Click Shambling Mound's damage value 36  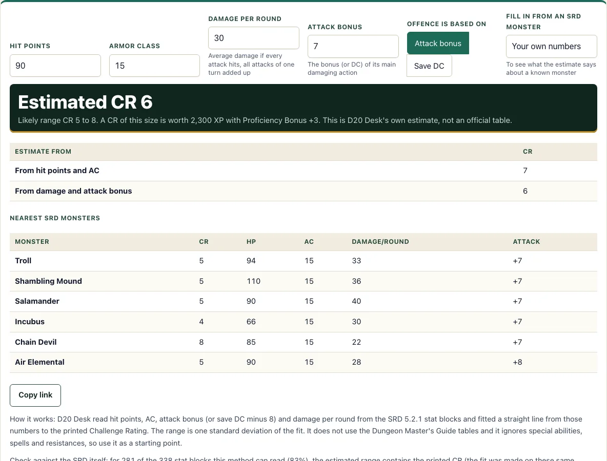tap(356, 281)
